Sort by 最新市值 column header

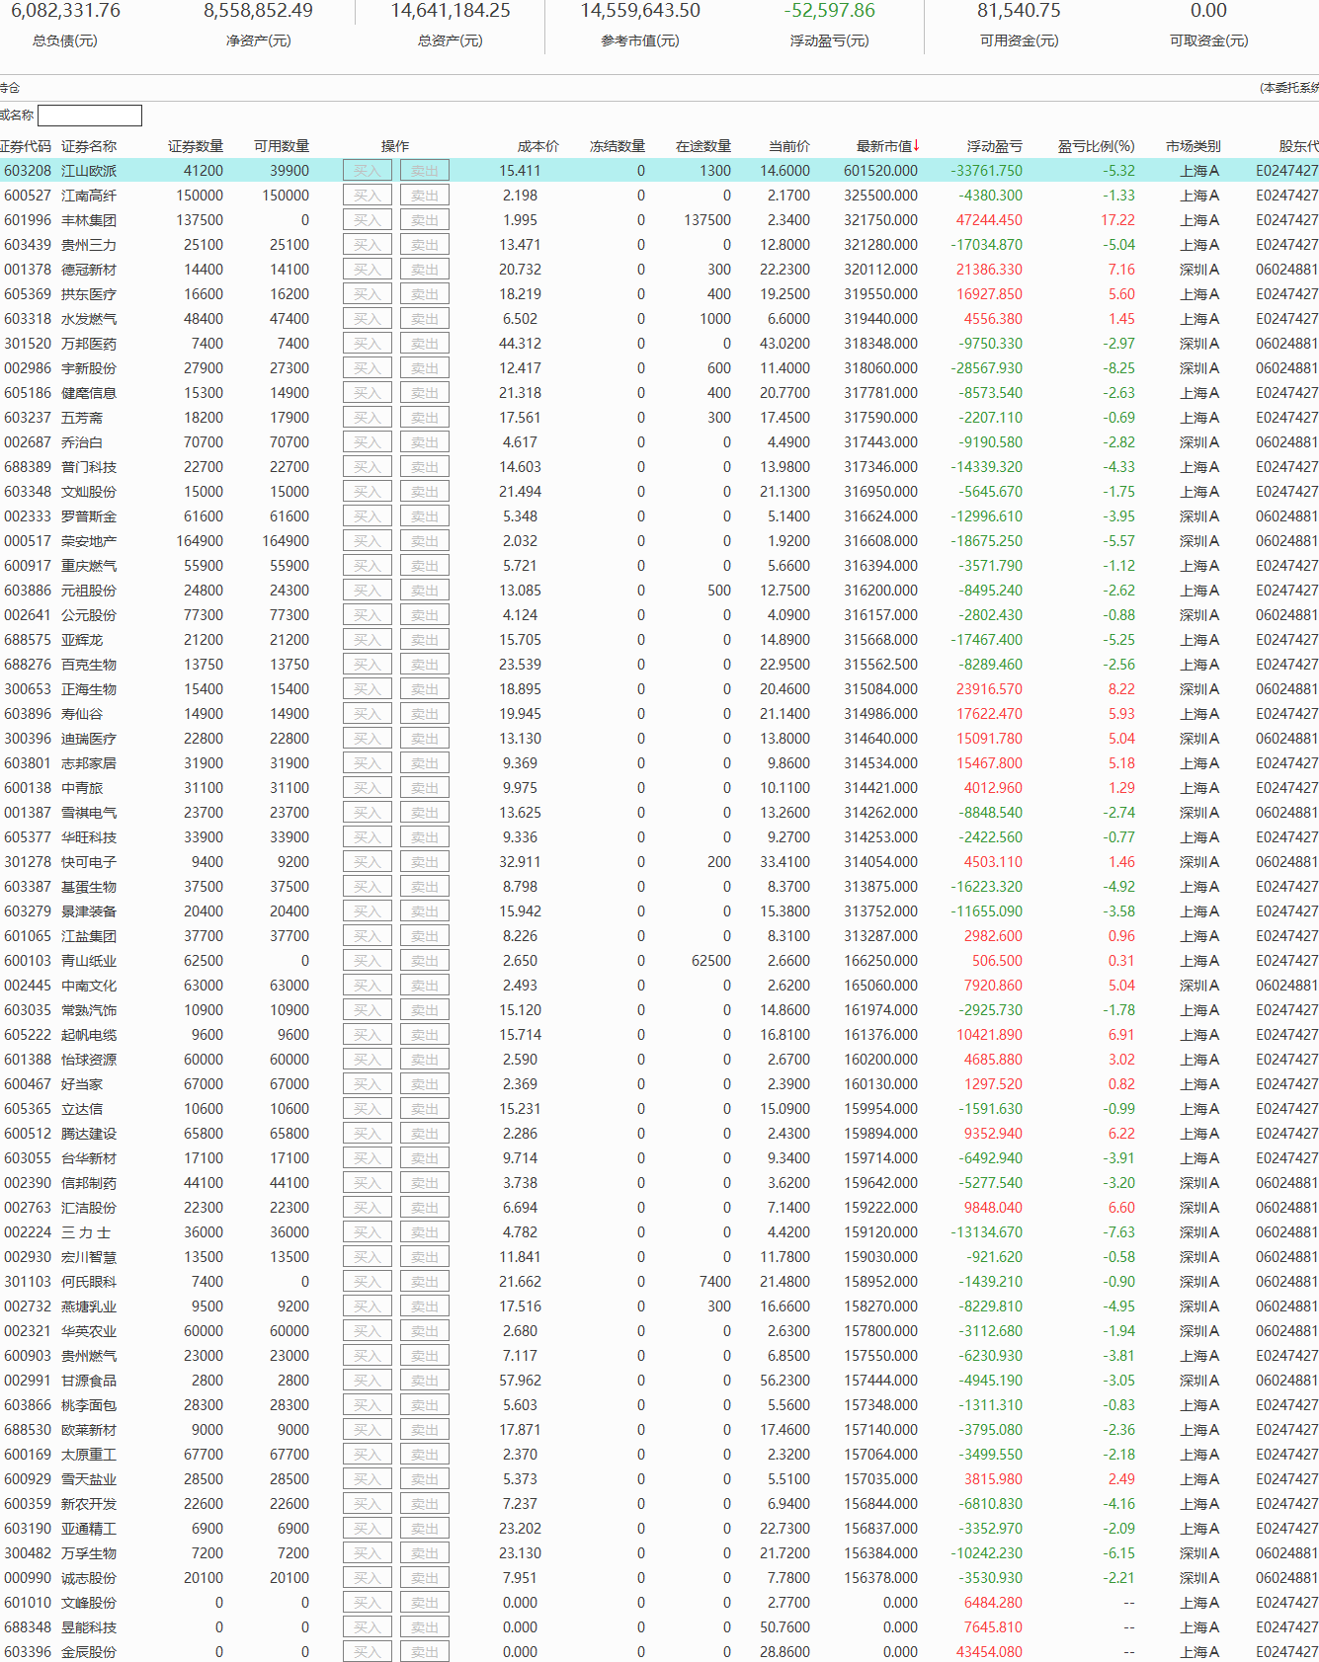886,146
